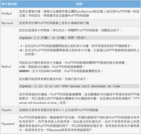Click the ftpcount description text
141x134 pixels.
click(x=54, y=23)
